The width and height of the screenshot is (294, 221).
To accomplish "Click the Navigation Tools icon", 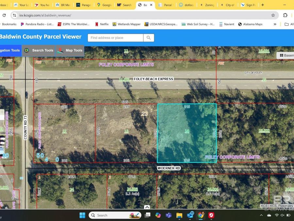I will pos(9,50).
